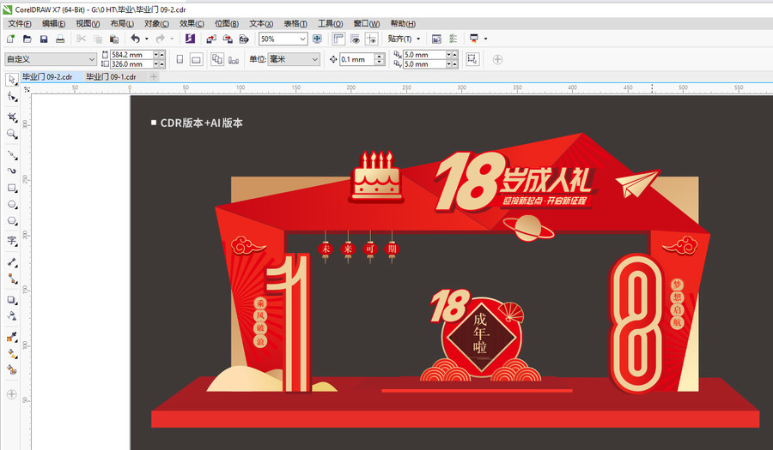Click the new document tab plus button

154,77
